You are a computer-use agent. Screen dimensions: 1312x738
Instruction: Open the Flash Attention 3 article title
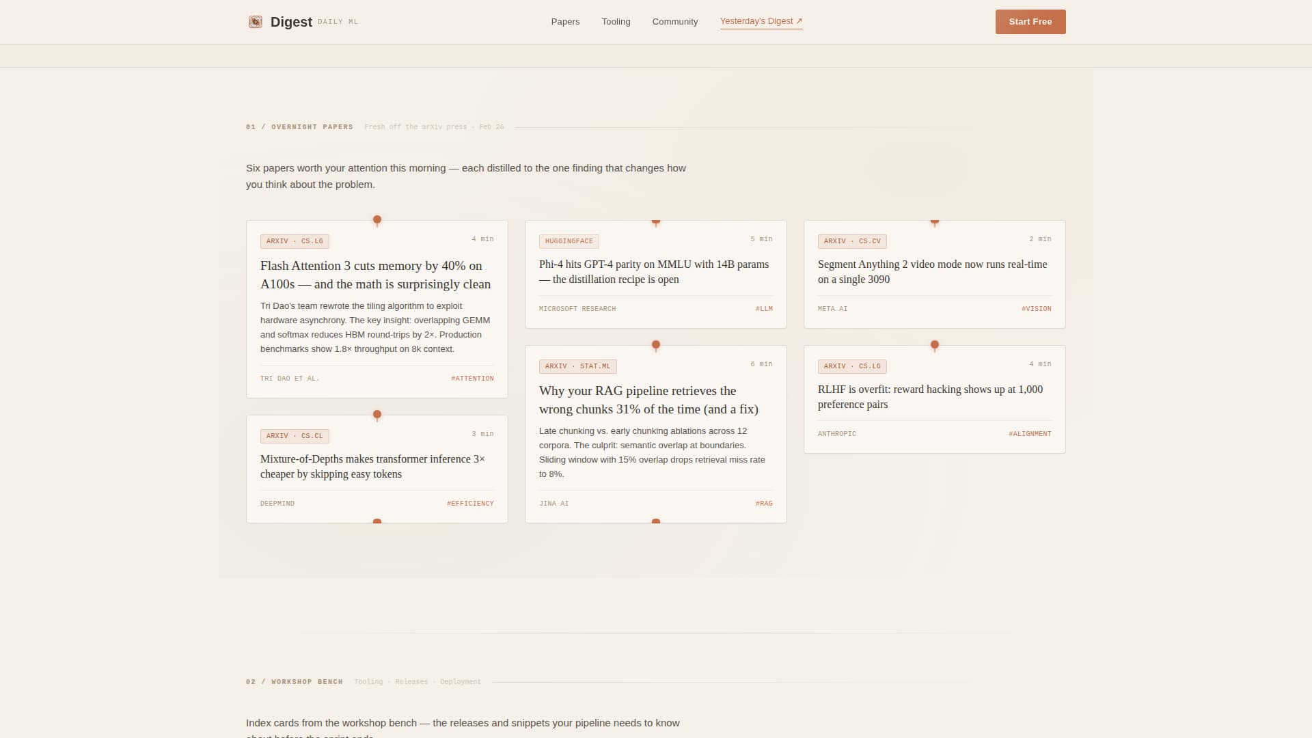pos(375,275)
